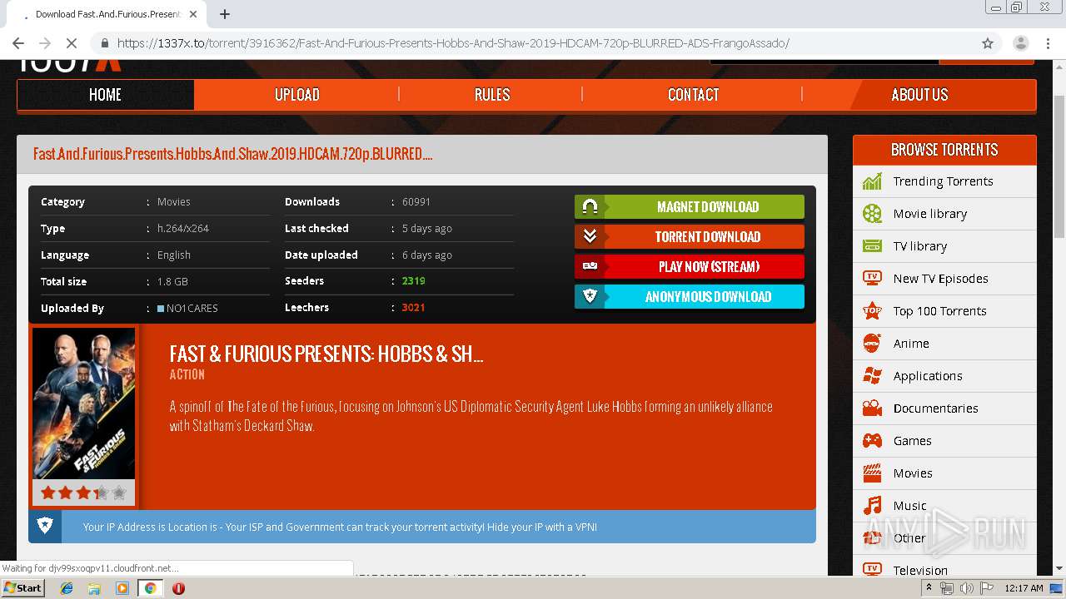This screenshot has height=599, width=1066.
Task: Open the Games category link
Action: point(912,441)
